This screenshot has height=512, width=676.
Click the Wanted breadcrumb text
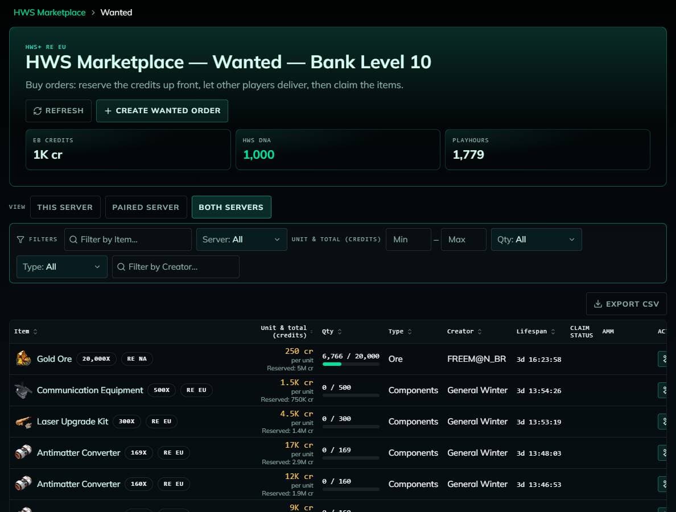tap(117, 13)
